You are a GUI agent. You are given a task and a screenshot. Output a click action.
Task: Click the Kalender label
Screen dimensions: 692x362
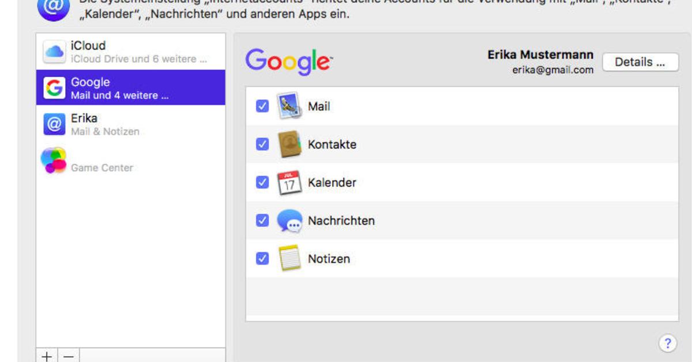tap(332, 183)
